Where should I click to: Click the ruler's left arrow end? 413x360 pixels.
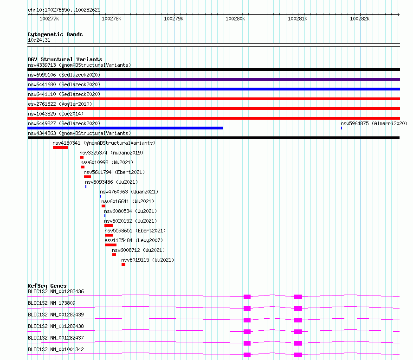(x=29, y=14)
